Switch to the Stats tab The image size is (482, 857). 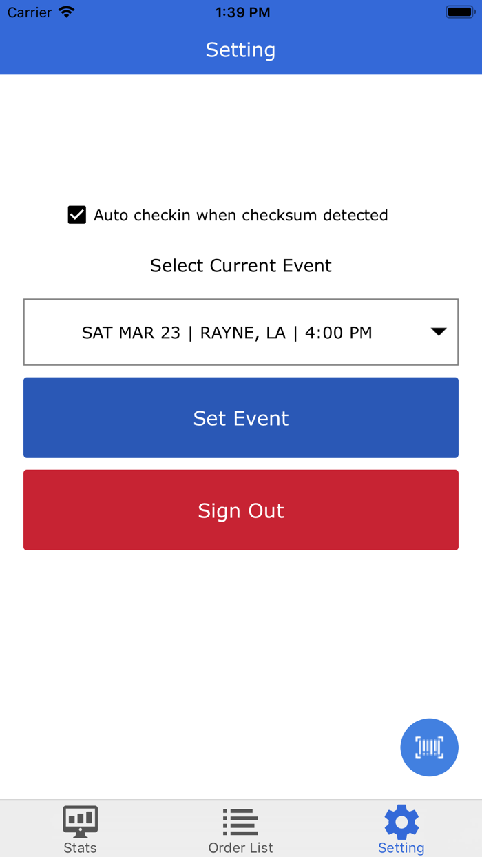(80, 828)
